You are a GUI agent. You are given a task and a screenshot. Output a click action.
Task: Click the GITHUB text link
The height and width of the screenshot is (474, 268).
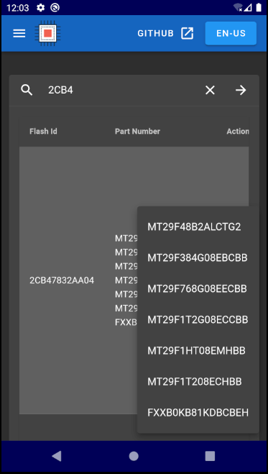click(x=155, y=33)
